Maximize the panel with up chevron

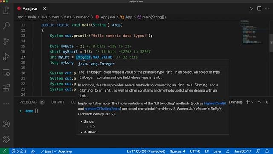pyautogui.click(x=259, y=102)
